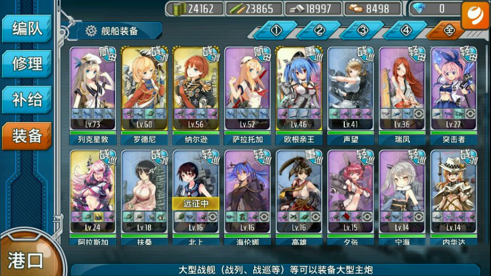Screen dimensions: 491x276
Task: Open the orange floating assistant icon
Action: coord(475,15)
